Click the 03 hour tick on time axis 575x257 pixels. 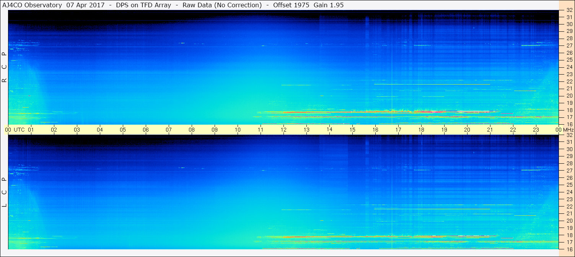[x=77, y=130]
